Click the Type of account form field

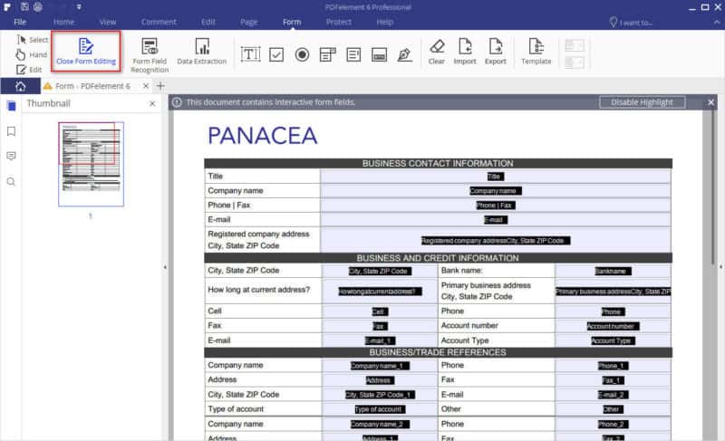click(380, 409)
